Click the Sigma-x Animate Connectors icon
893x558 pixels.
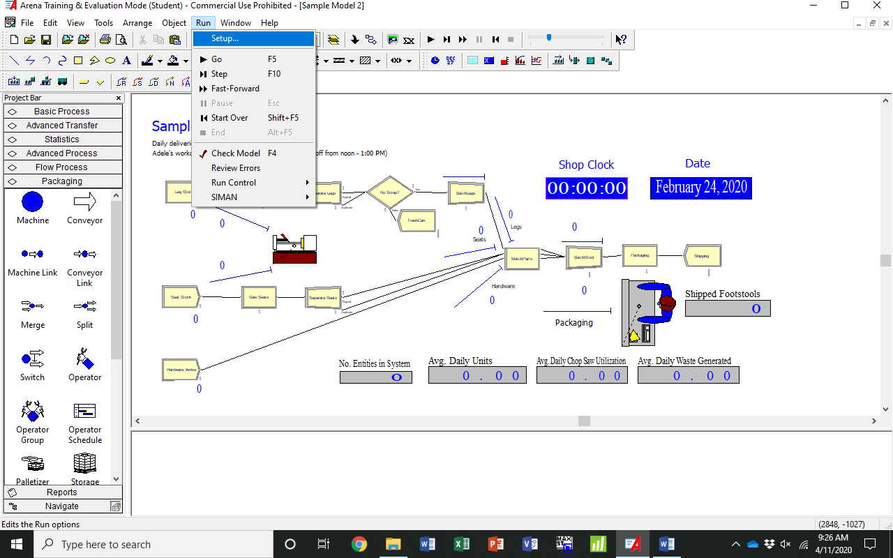click(409, 40)
